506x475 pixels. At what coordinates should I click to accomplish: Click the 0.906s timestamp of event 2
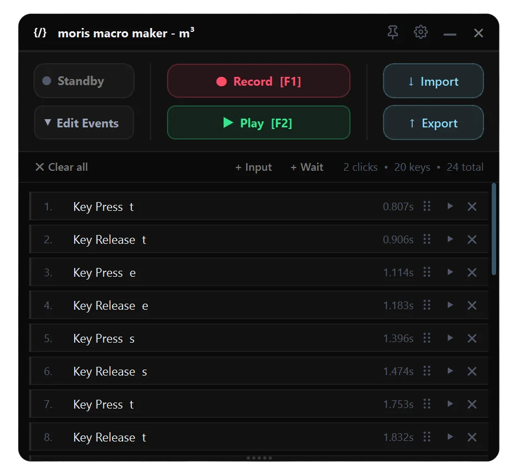[398, 239]
